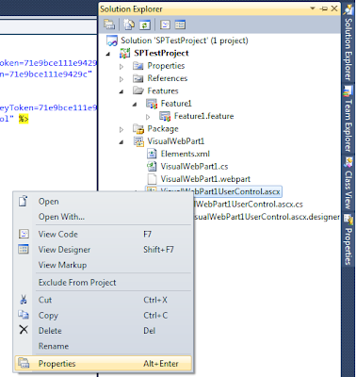Choose Properties from the context menu

103,364
